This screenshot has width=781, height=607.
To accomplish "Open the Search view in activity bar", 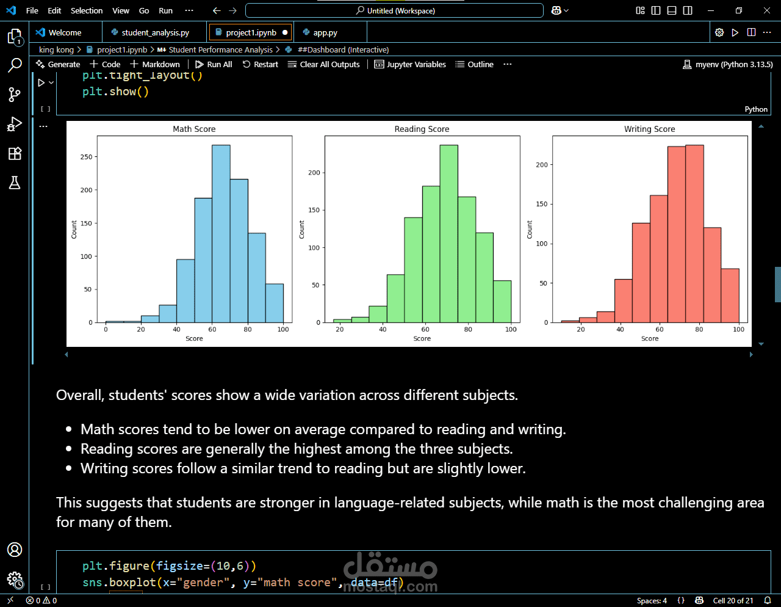I will click(15, 65).
